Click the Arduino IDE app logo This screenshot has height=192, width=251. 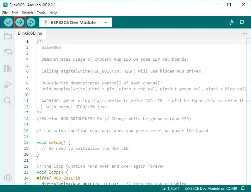click(x=5, y=5)
